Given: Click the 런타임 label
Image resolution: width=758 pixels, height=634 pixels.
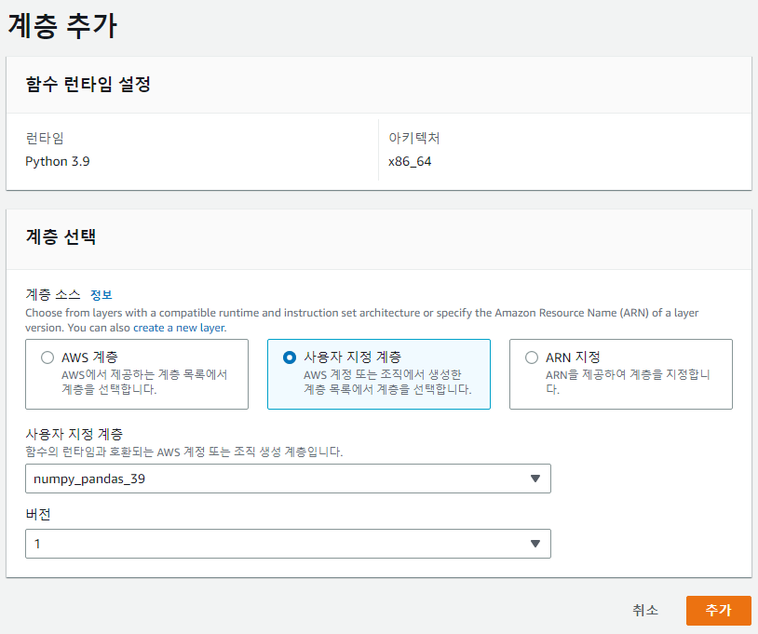Looking at the screenshot, I should tap(45, 138).
